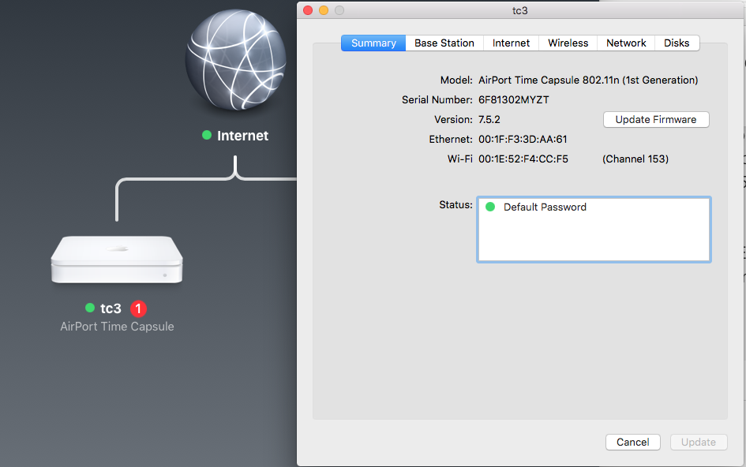
Task: Switch to the Wireless tab
Action: (x=568, y=43)
